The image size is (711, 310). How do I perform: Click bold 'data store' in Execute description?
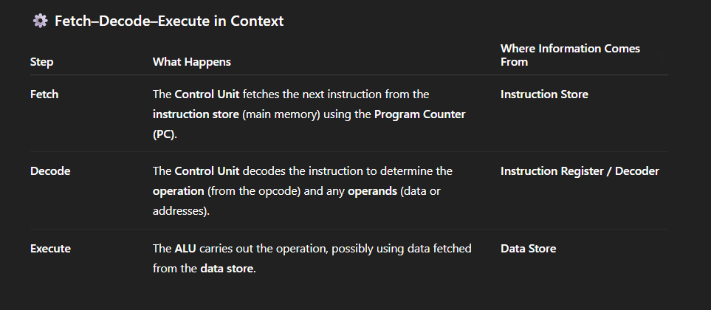[226, 268]
